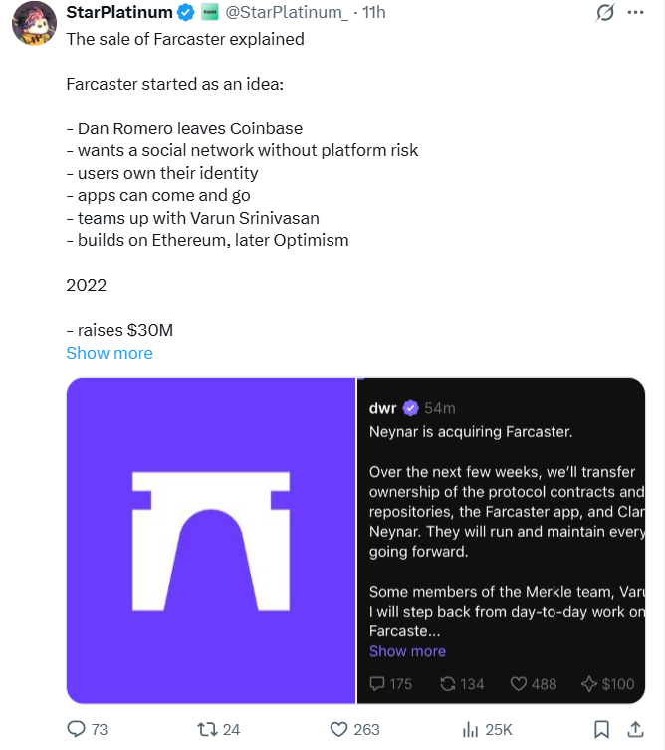Click the 175 comments icon in screenshot
Screen dimensions: 665x750
378,684
